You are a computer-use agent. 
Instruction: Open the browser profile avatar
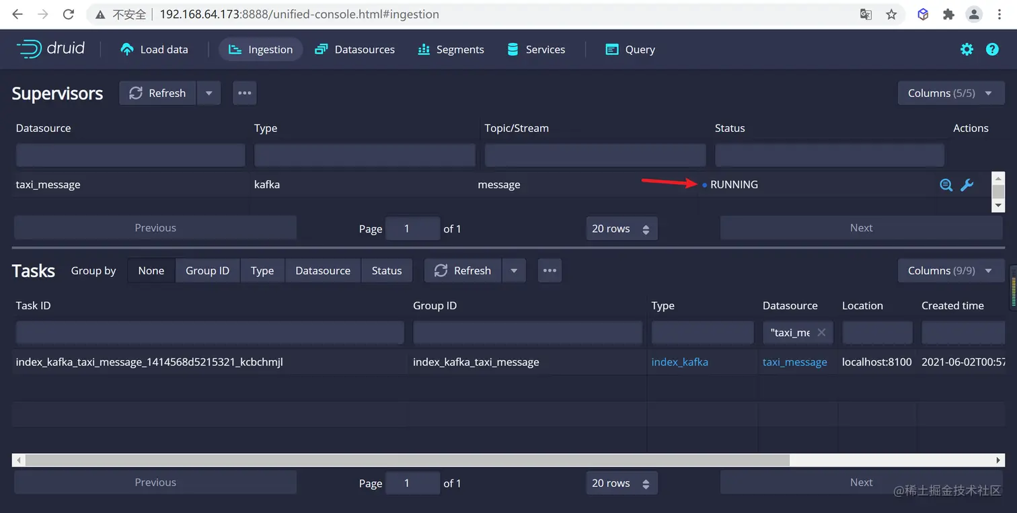[x=974, y=14]
